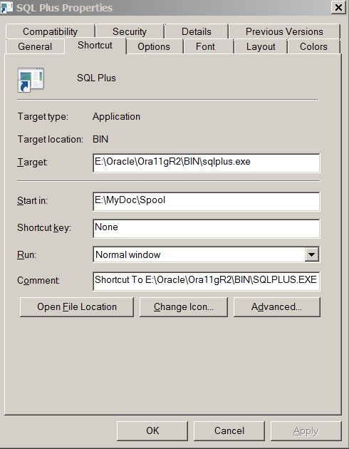
Task: Click the 'Start in:' label
Action: 32,200
